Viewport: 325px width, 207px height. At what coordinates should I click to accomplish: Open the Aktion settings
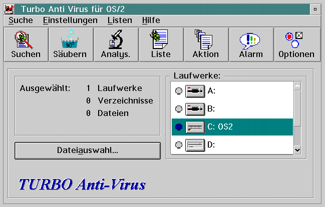206,44
